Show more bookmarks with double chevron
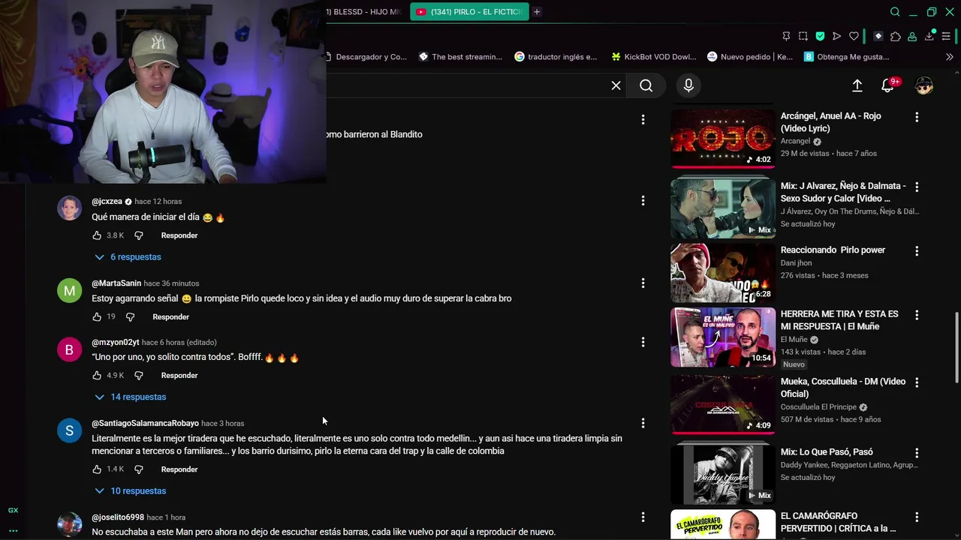Viewport: 961px width, 540px height. click(949, 56)
